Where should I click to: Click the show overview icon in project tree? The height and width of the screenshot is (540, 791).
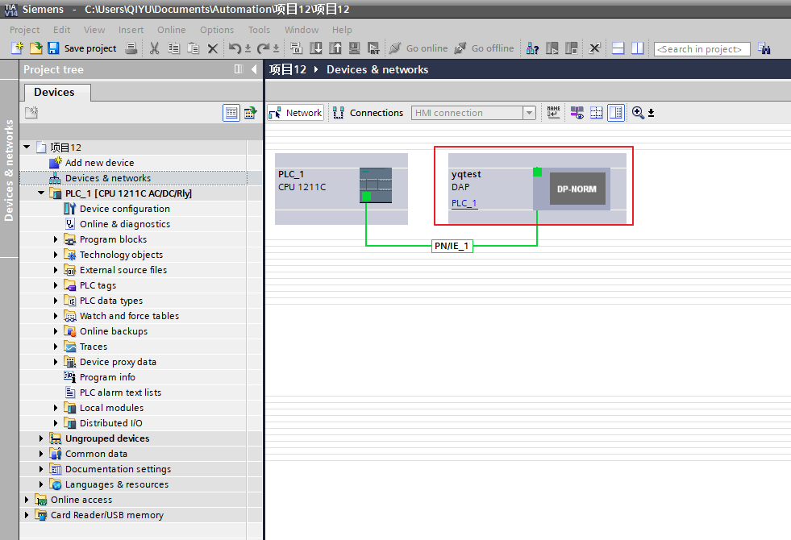point(250,113)
